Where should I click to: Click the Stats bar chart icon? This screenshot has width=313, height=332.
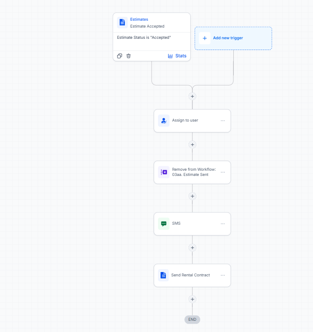(170, 56)
